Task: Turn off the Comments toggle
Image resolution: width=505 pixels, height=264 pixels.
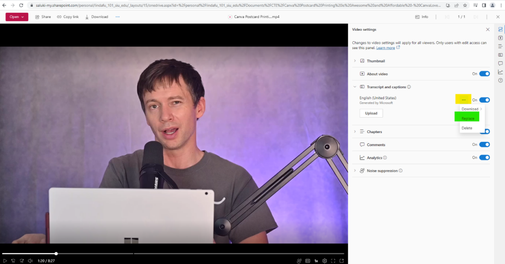Action: (x=484, y=144)
